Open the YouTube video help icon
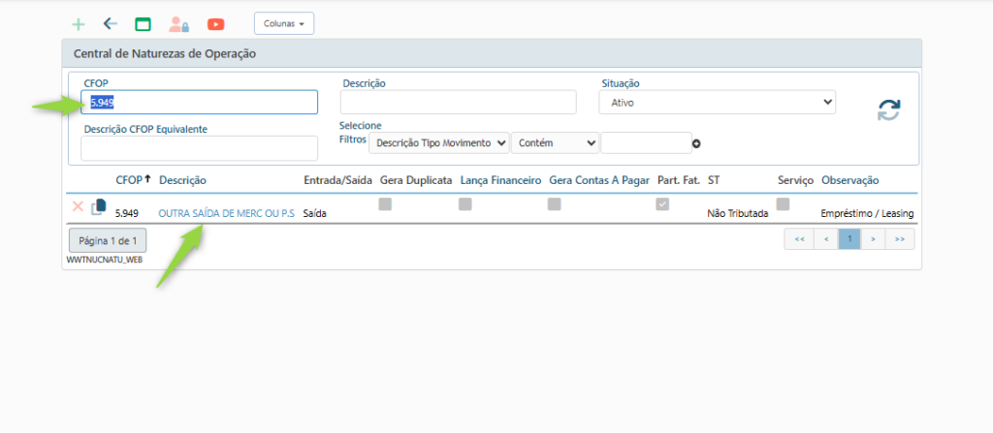The height and width of the screenshot is (433, 993). point(215,24)
